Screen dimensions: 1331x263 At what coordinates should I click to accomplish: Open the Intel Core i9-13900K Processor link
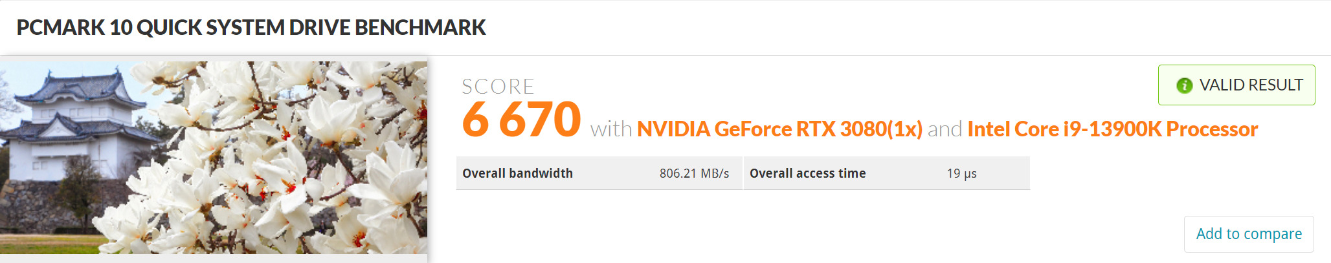click(1112, 129)
